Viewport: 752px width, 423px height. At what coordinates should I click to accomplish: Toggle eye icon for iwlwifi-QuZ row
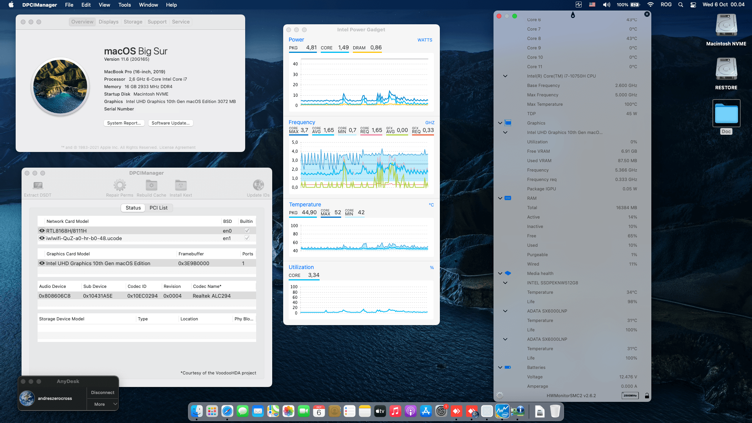[42, 238]
